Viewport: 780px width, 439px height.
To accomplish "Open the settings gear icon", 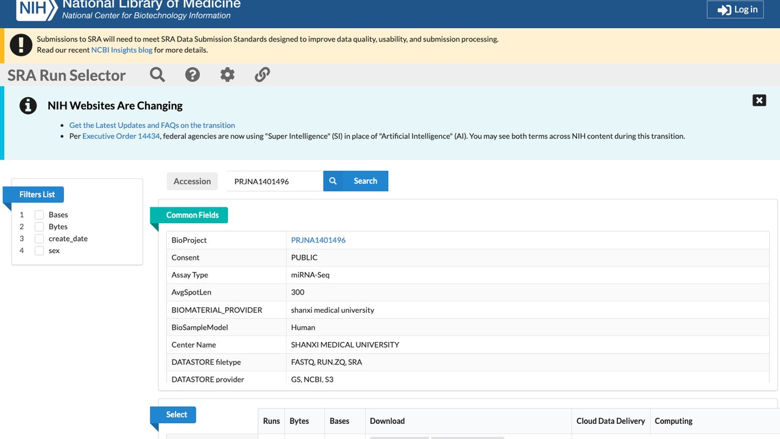I will 227,74.
